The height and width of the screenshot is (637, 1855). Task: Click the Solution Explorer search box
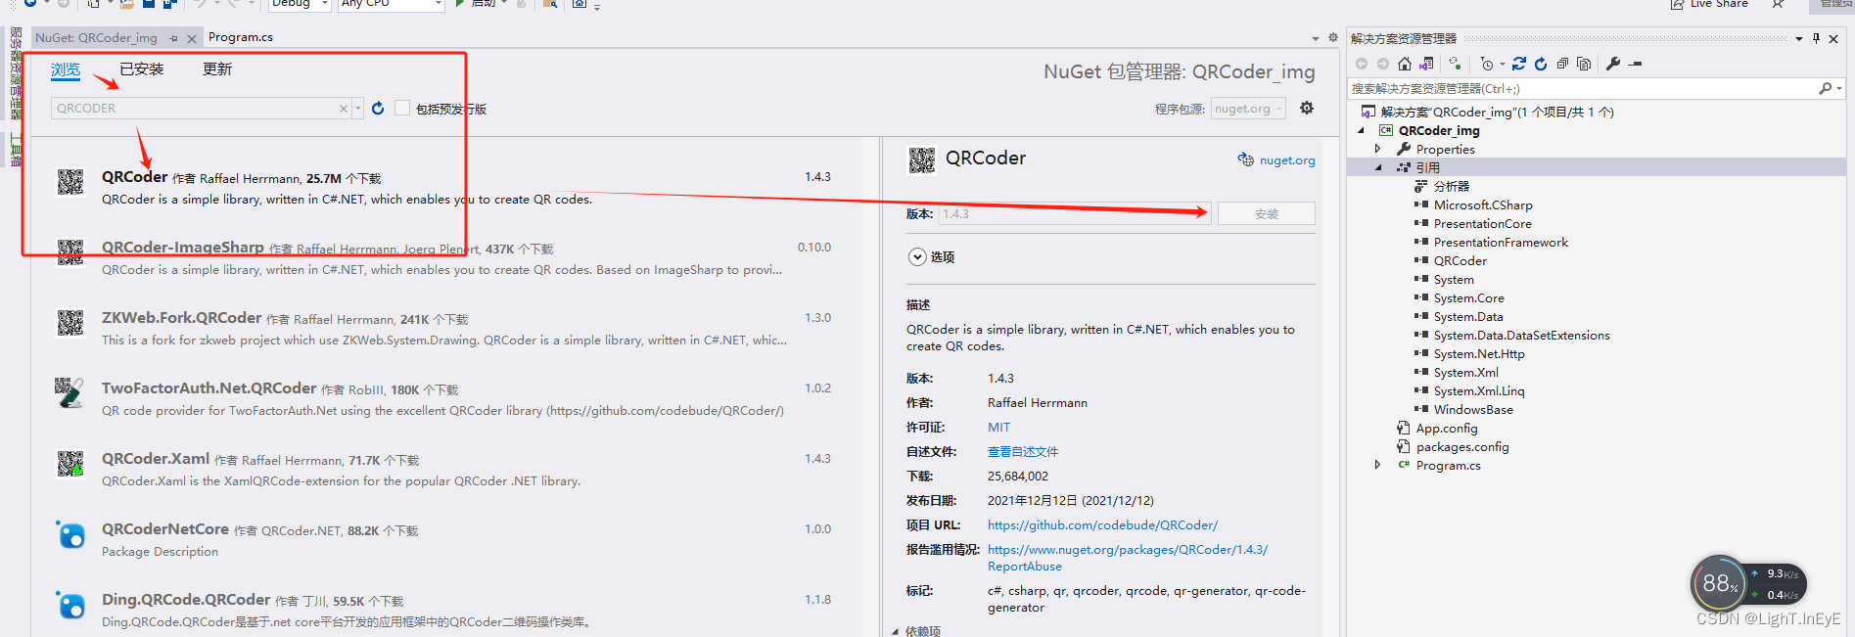tap(1581, 88)
